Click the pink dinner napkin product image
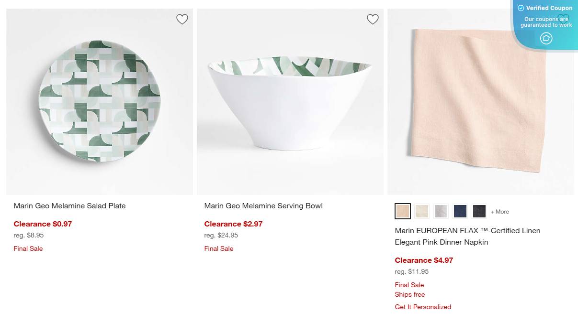 (x=481, y=101)
